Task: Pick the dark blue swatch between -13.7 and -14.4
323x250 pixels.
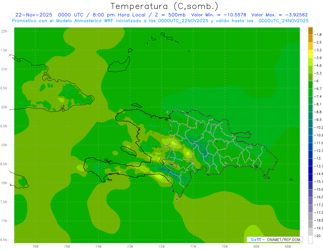Action: coord(310,170)
